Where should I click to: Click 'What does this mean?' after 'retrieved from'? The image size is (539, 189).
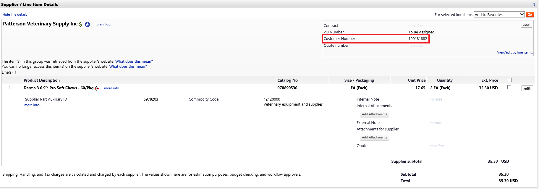click(x=134, y=62)
